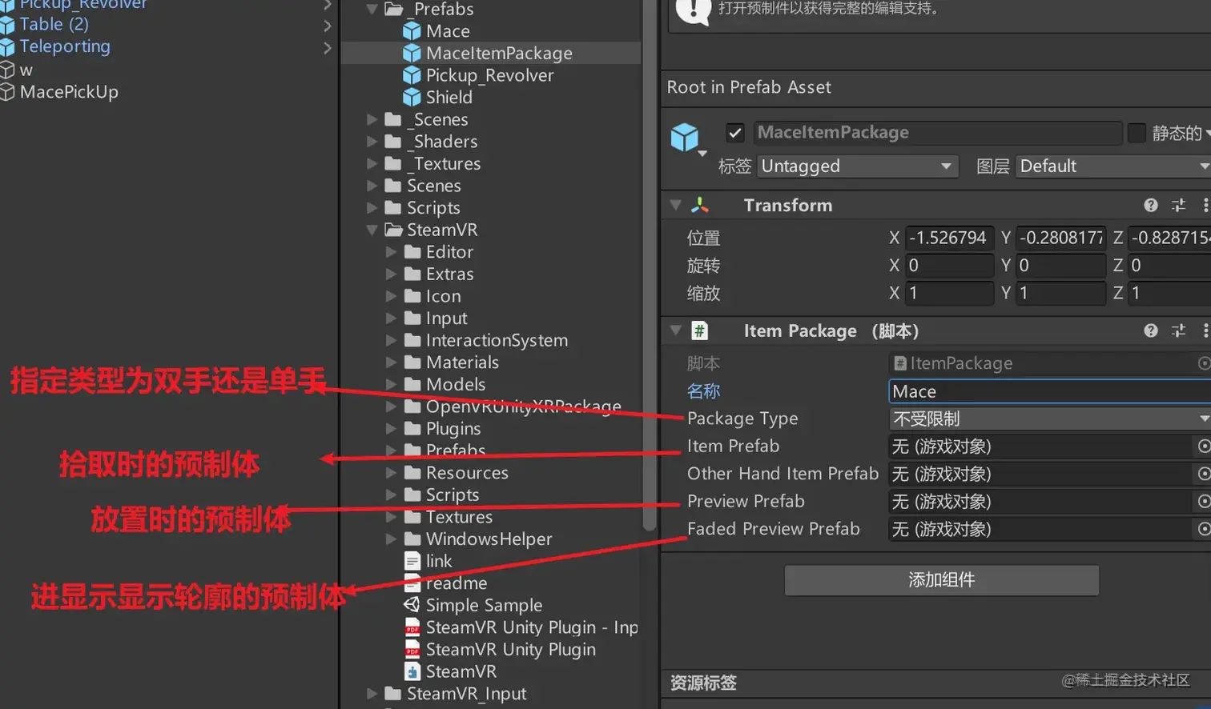The height and width of the screenshot is (709, 1211).
Task: Click the position X field -1.526794
Action: tap(950, 238)
